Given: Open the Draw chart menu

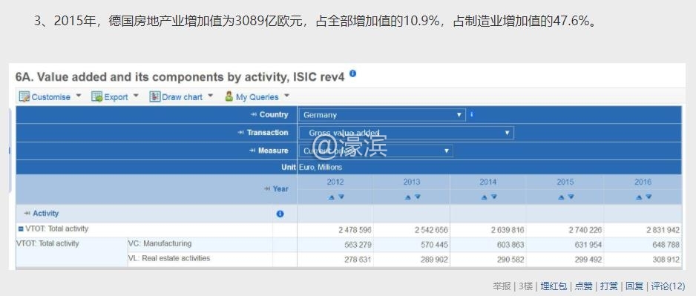Looking at the screenshot, I should [181, 96].
